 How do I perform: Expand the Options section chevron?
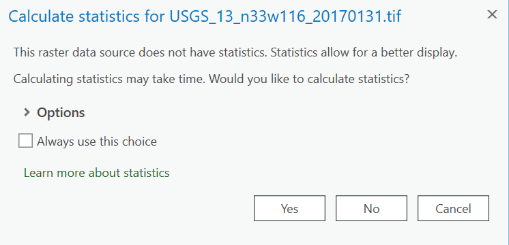27,112
